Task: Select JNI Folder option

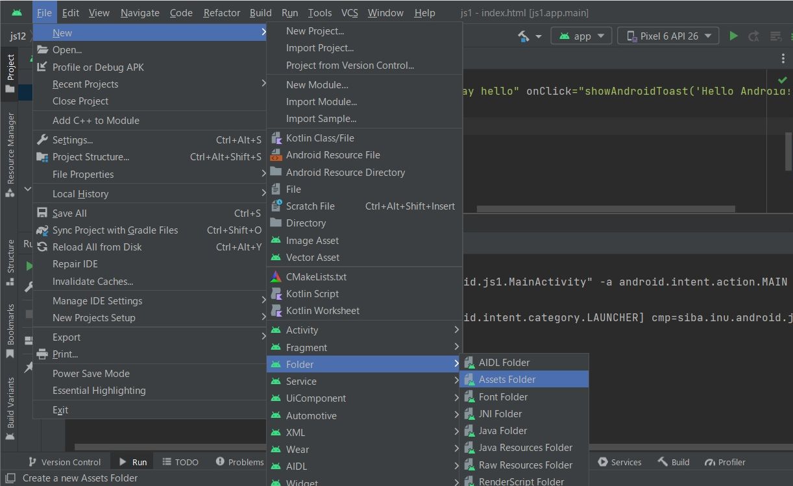Action: point(524,413)
